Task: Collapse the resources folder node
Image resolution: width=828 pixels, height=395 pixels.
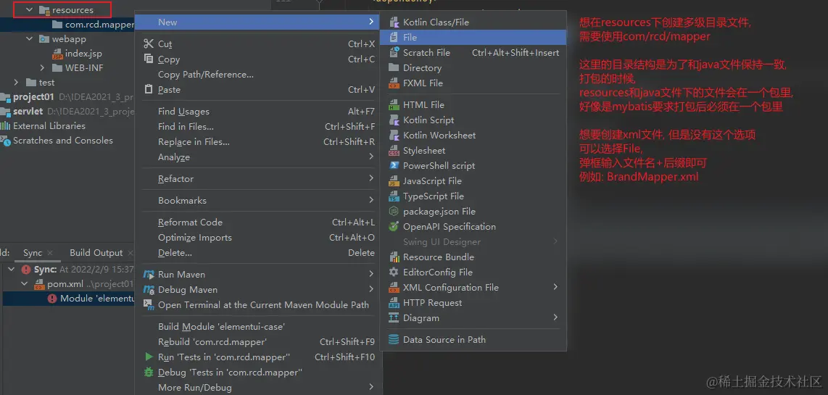Action: (x=29, y=10)
